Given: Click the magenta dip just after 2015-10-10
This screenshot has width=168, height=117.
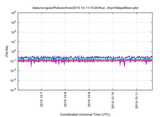Looking at the screenshot, I should click(x=124, y=65).
